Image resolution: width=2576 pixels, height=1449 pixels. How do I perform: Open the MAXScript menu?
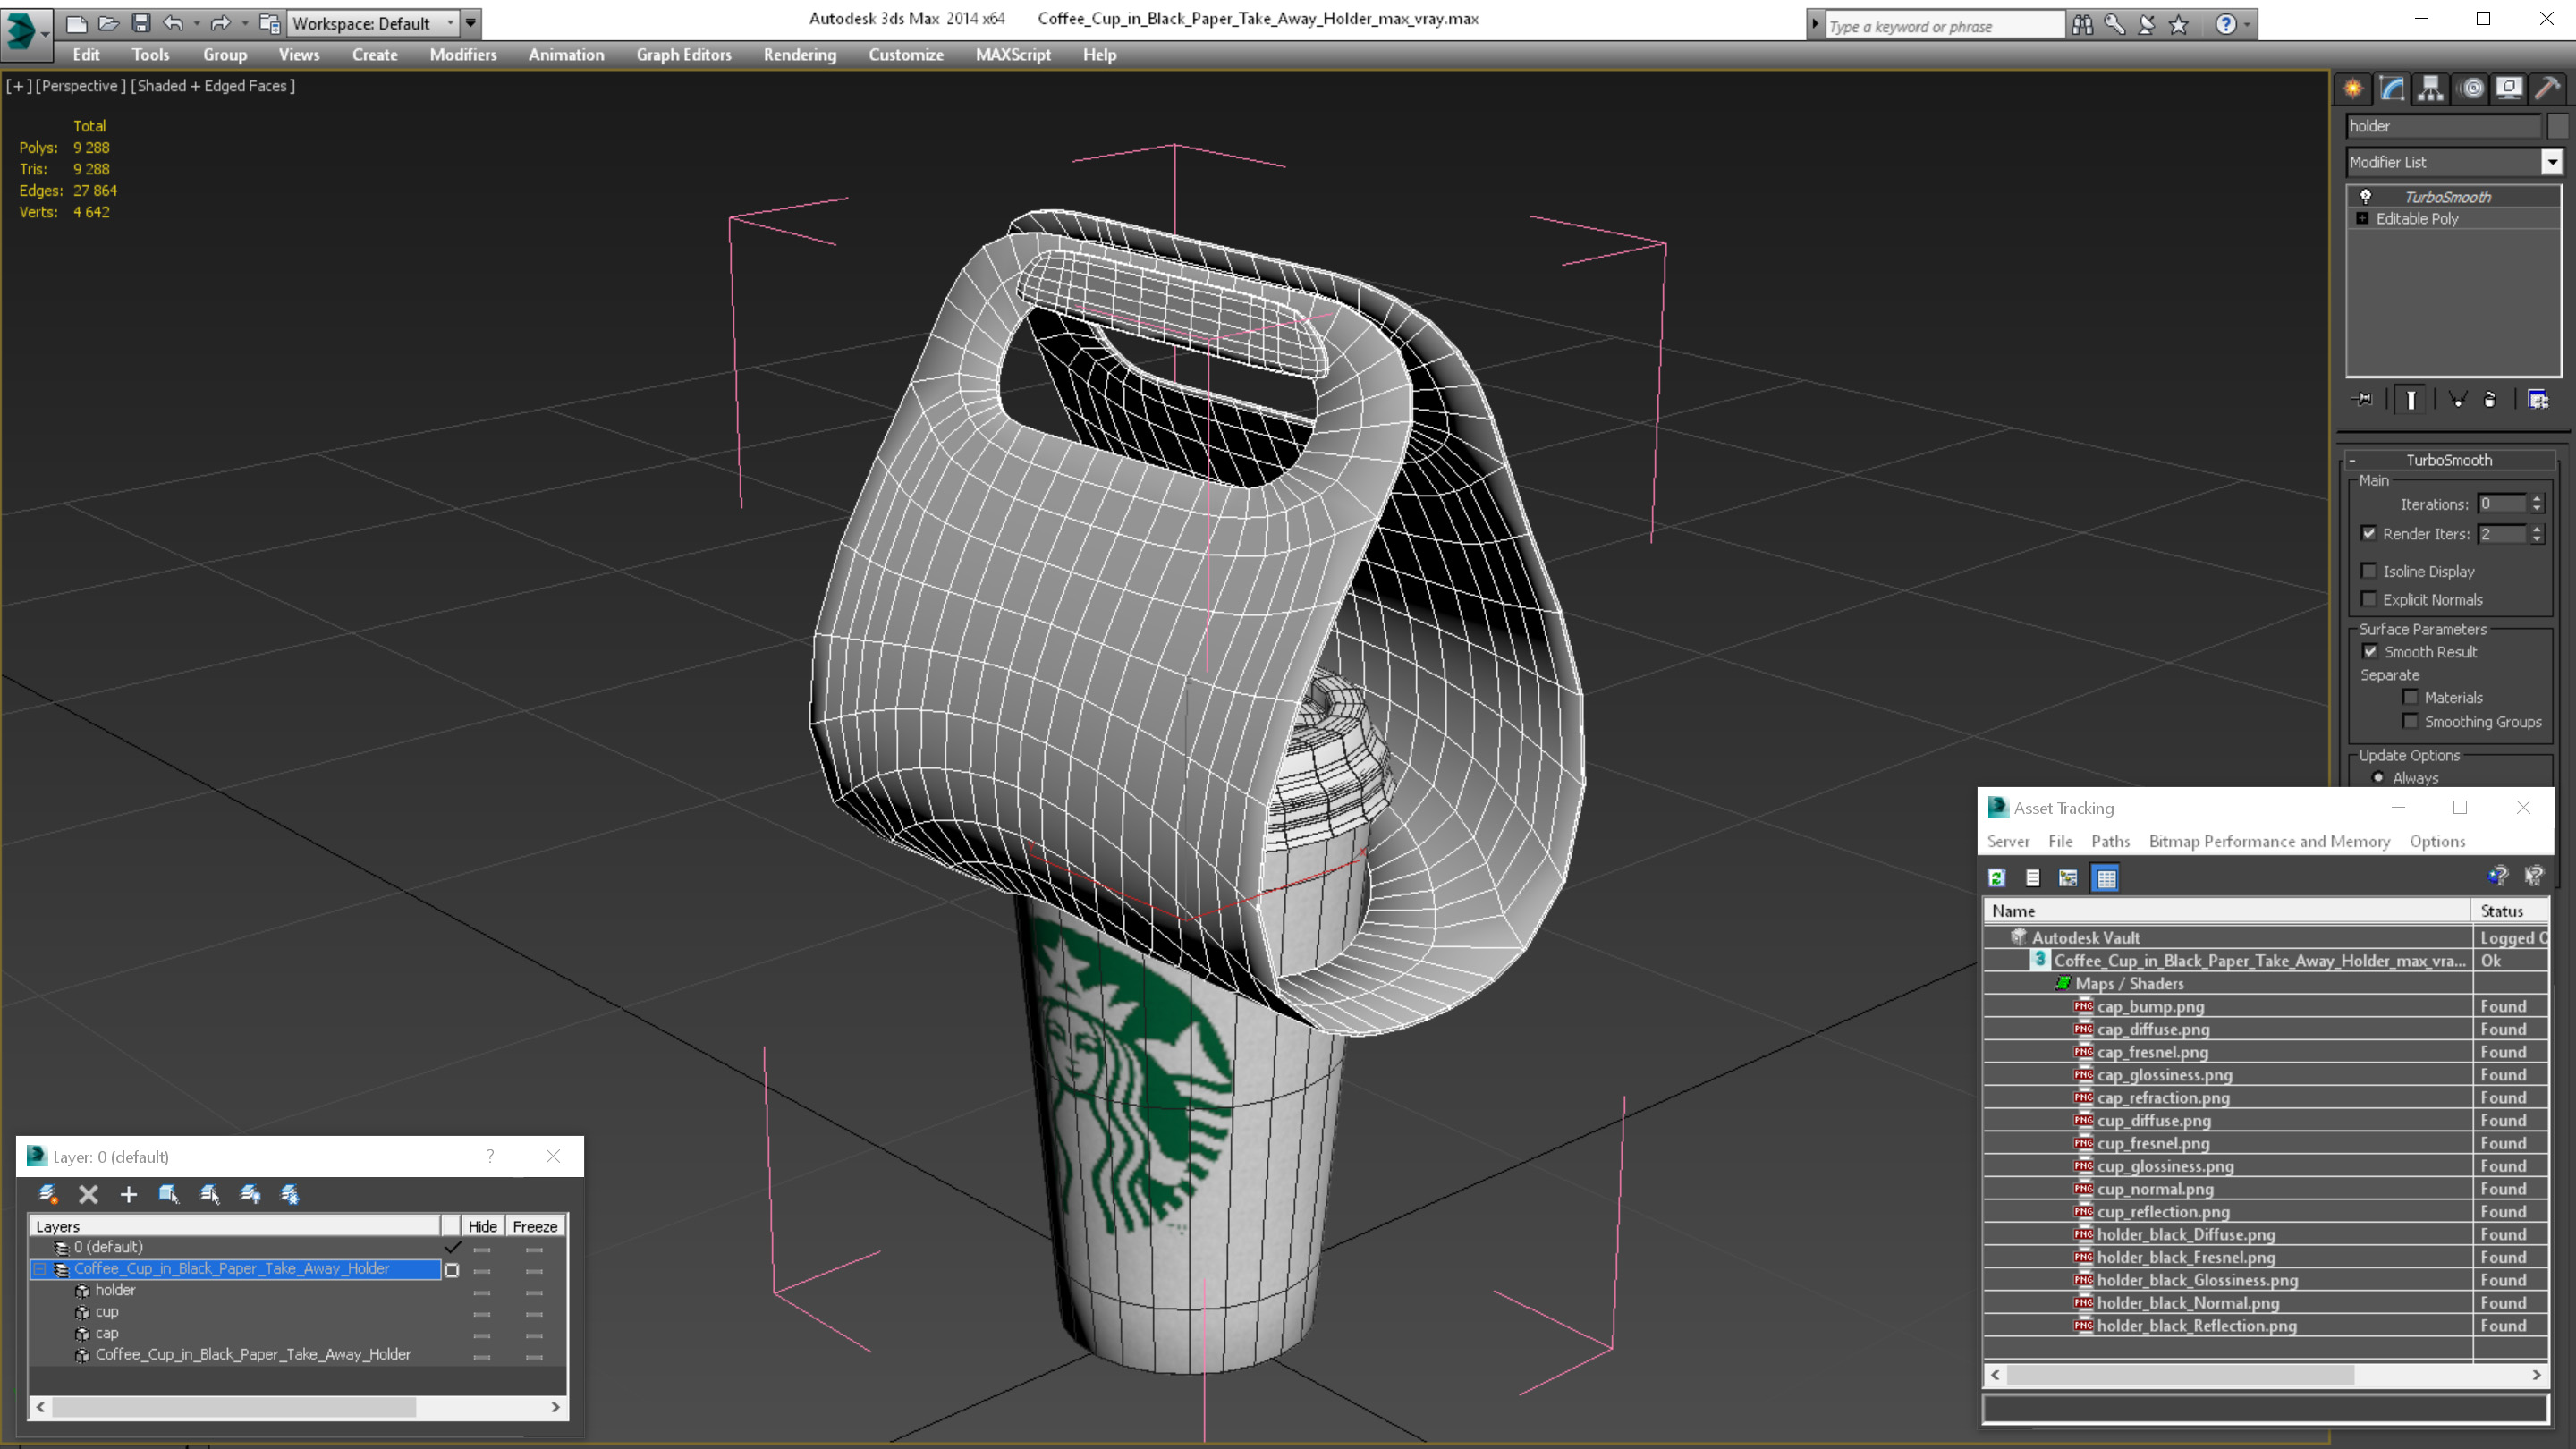coord(1013,55)
